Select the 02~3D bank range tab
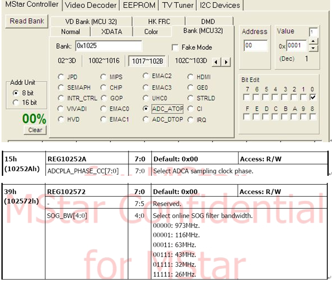The height and width of the screenshot is (281, 332). pyautogui.click(x=67, y=61)
